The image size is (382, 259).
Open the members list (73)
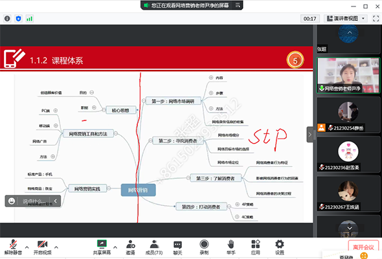(x=154, y=247)
